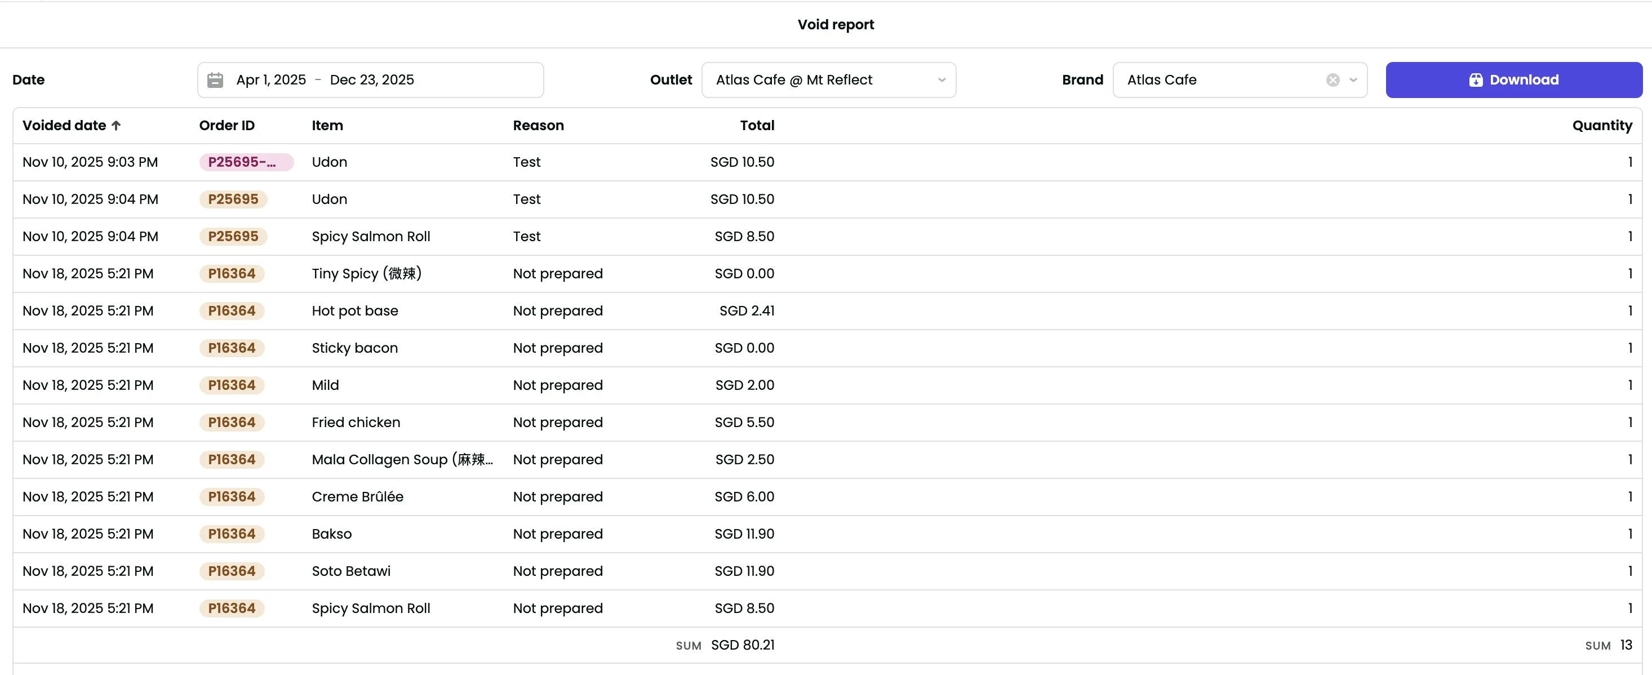
Task: Click the date range Apr 1 – Dec 23 field
Action: click(x=371, y=79)
